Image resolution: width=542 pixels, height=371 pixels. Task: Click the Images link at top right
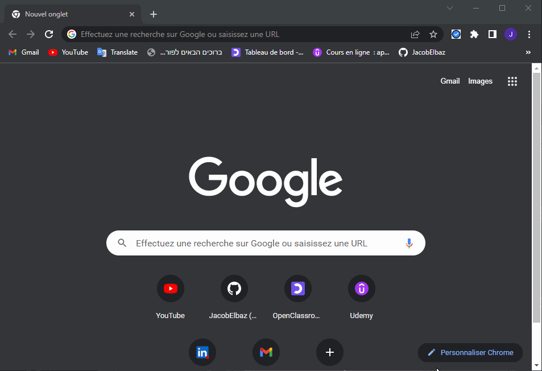pyautogui.click(x=480, y=81)
